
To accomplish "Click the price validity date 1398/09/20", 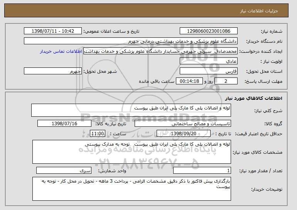I will click(184, 134).
